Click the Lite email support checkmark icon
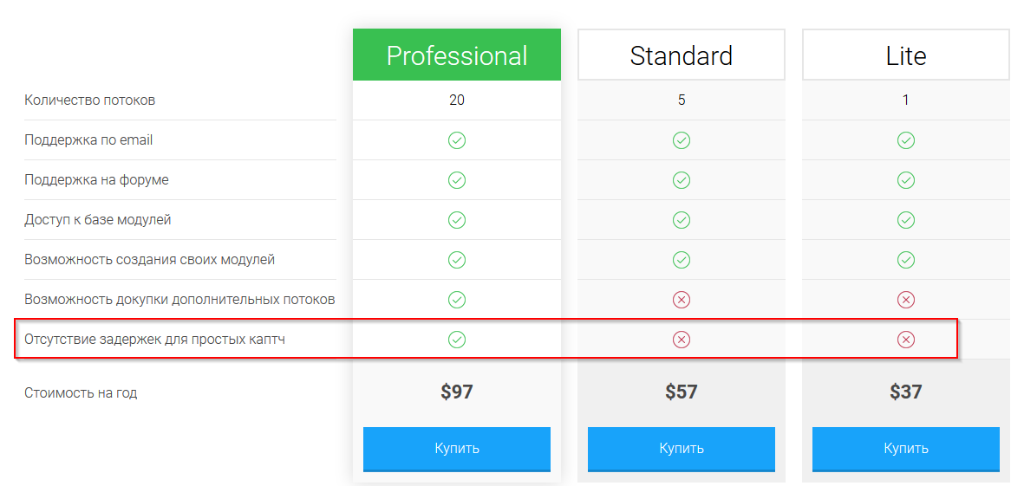 (906, 139)
